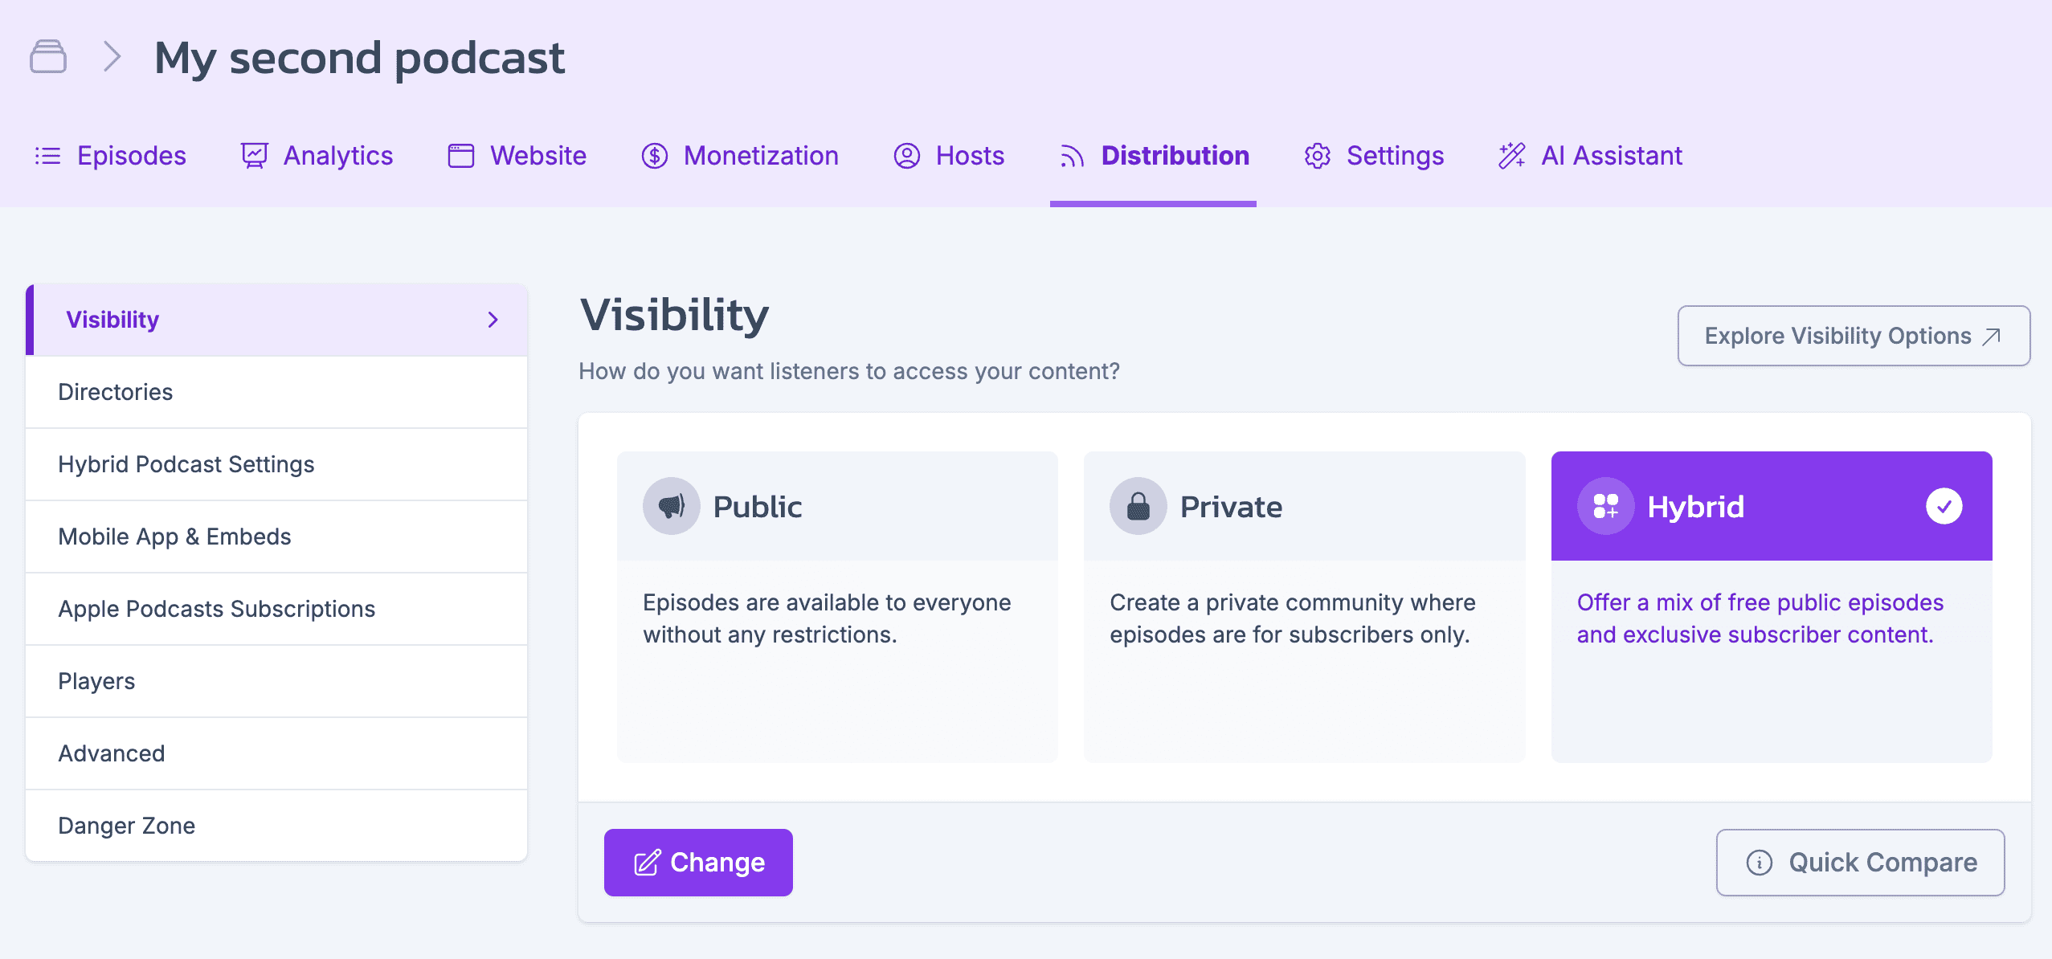The height and width of the screenshot is (959, 2052).
Task: Open Mobile App & Embeds
Action: click(x=276, y=537)
